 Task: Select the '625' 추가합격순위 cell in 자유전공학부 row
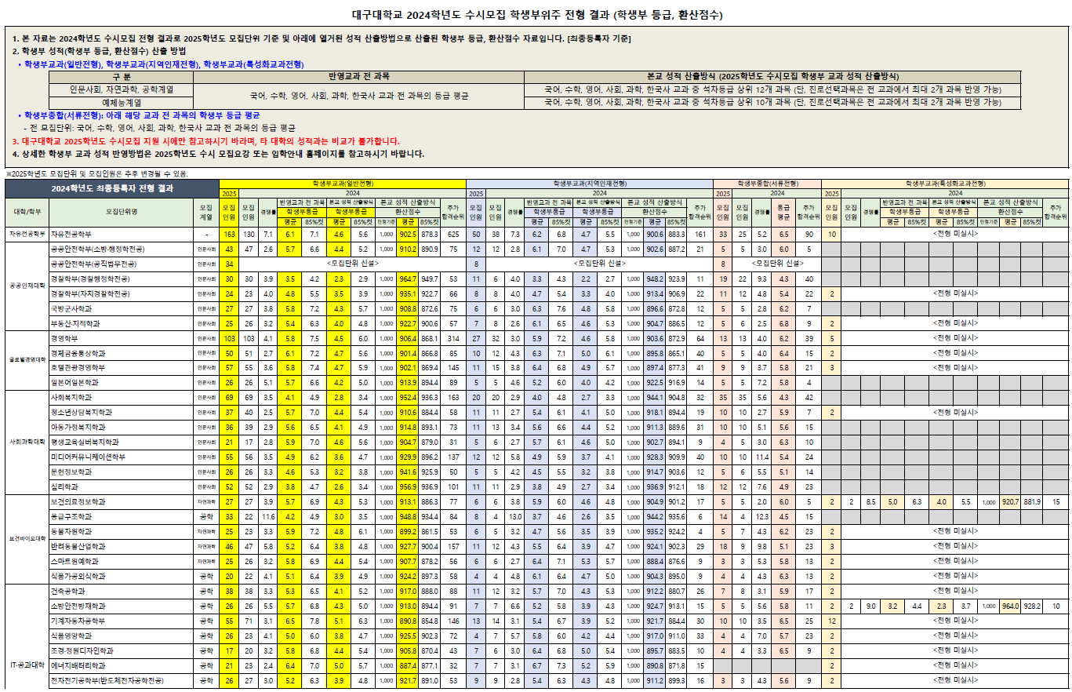tap(453, 234)
